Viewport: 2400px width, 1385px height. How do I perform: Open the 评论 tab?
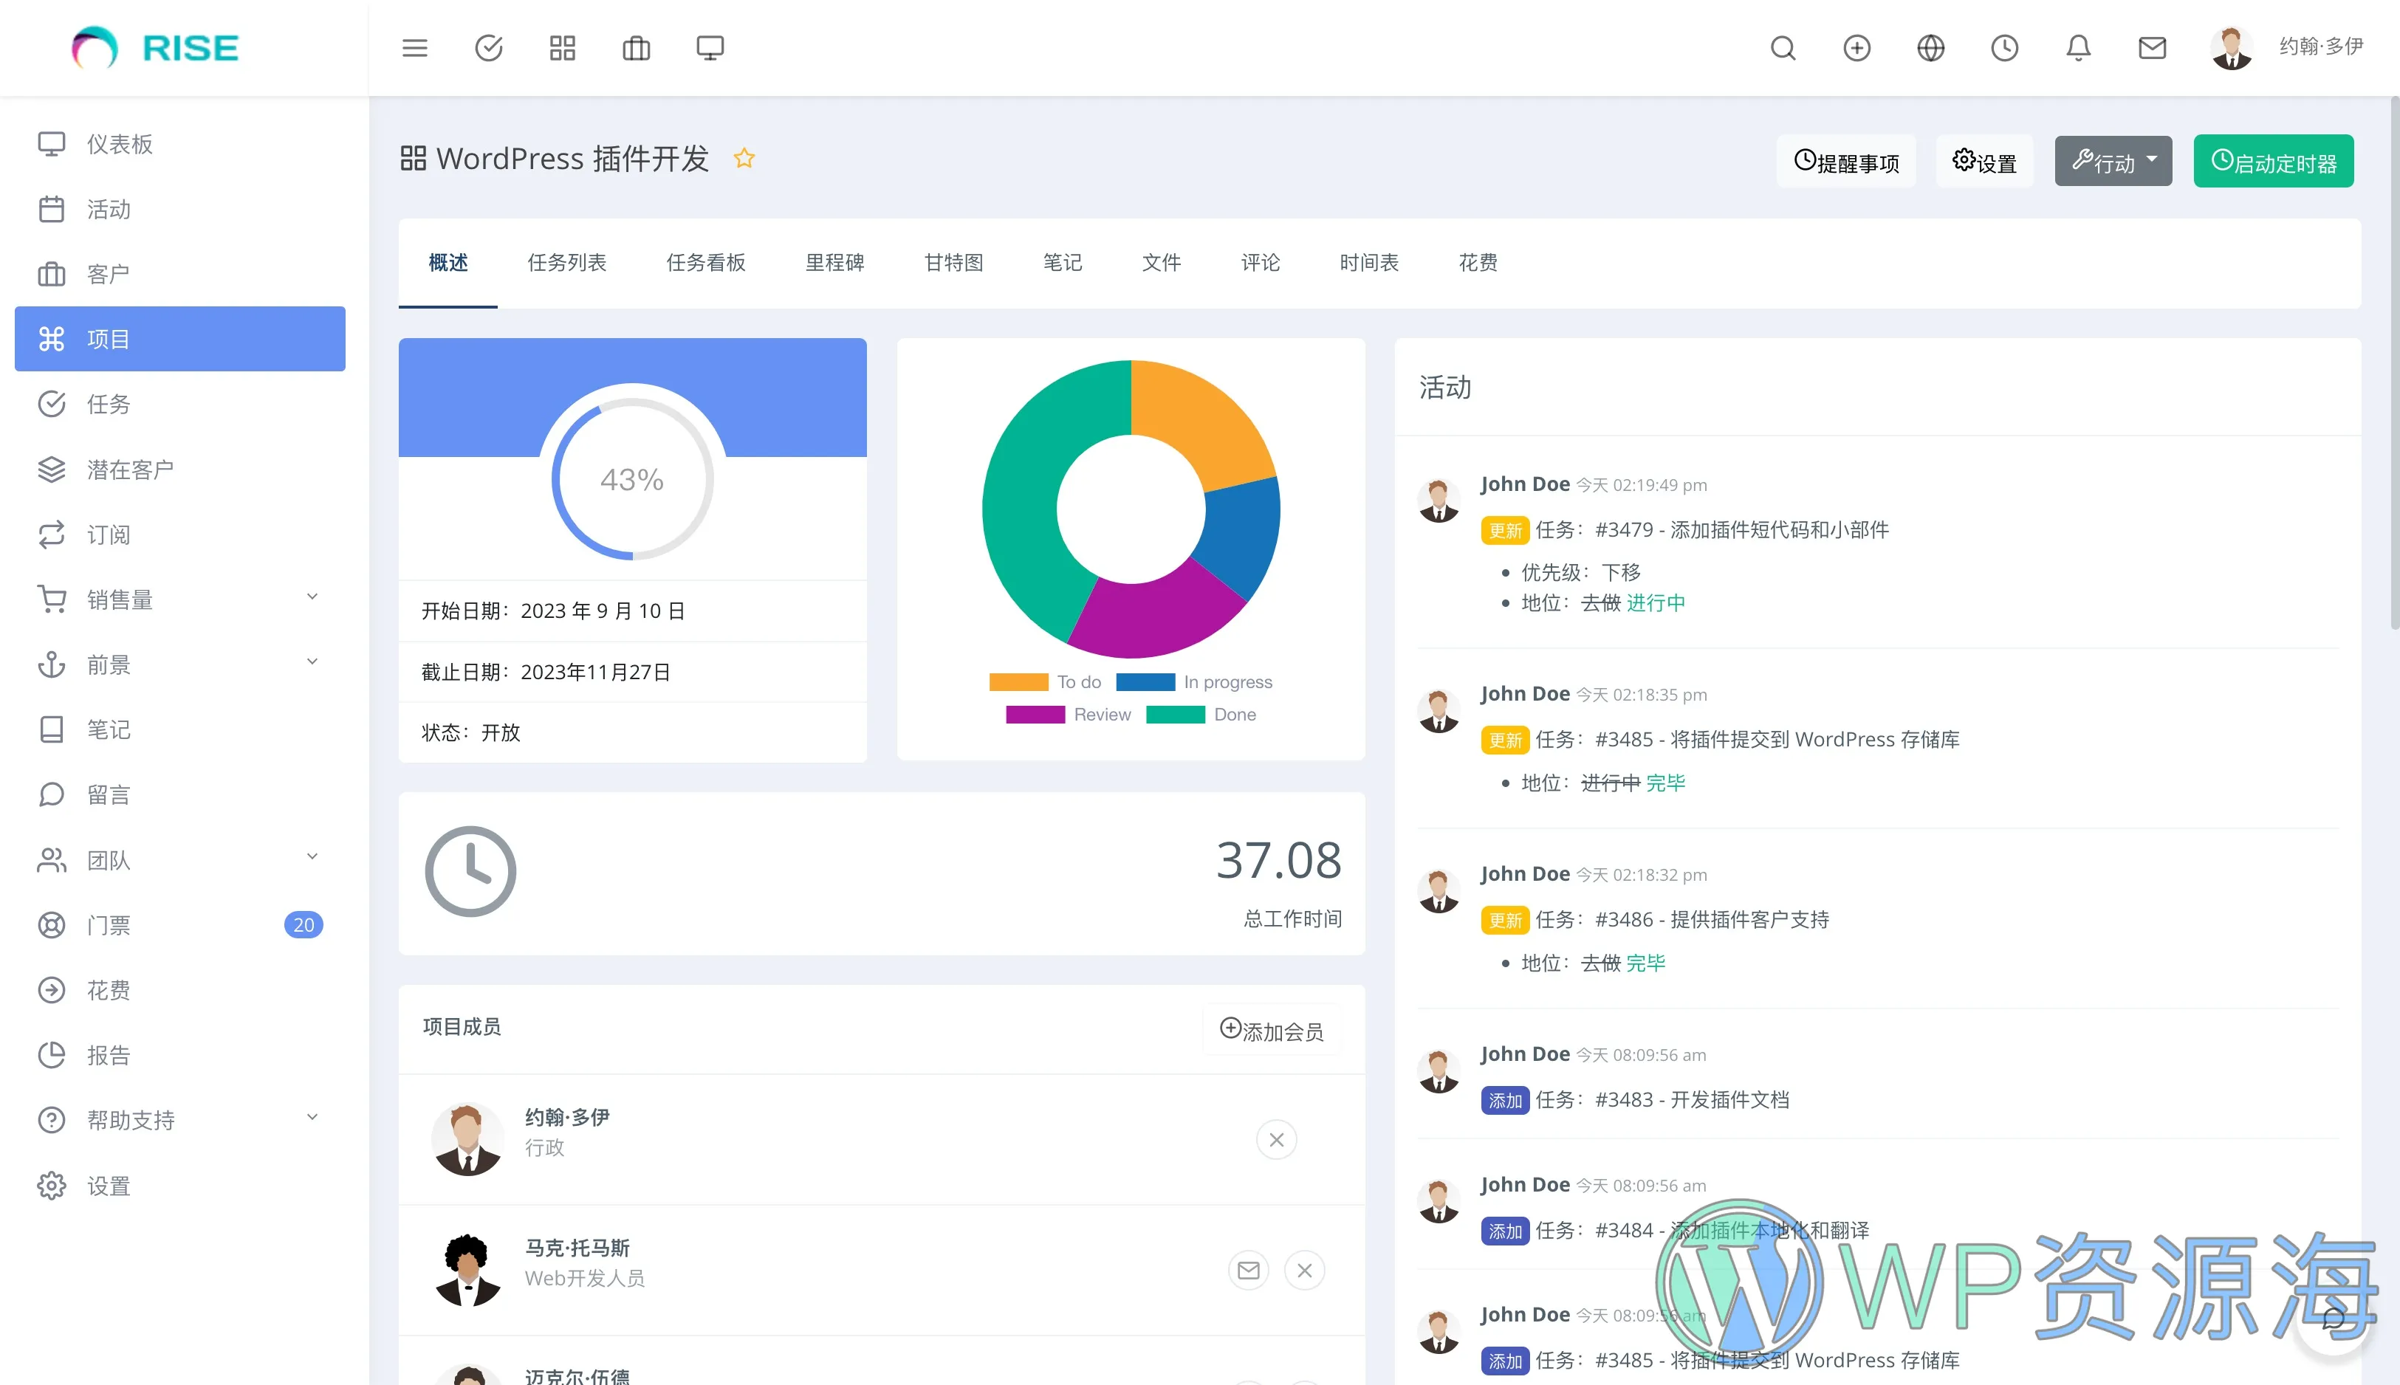click(x=1261, y=263)
